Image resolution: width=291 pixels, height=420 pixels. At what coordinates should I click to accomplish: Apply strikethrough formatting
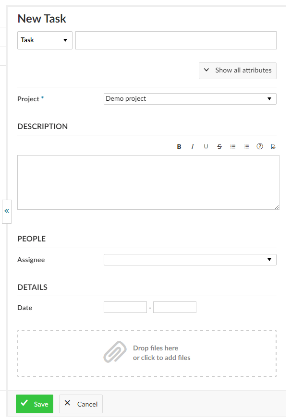click(219, 147)
